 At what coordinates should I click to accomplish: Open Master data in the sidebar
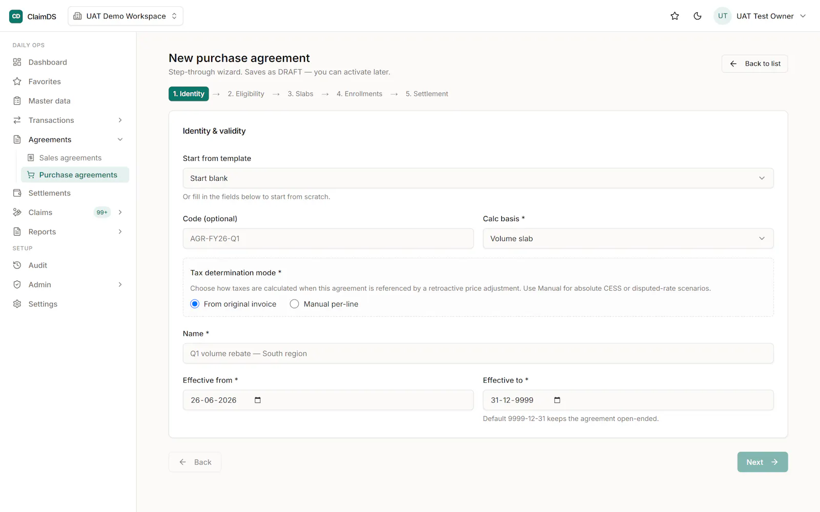[68, 101]
